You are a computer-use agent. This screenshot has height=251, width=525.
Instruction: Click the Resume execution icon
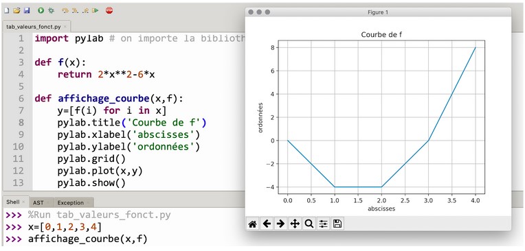point(96,11)
